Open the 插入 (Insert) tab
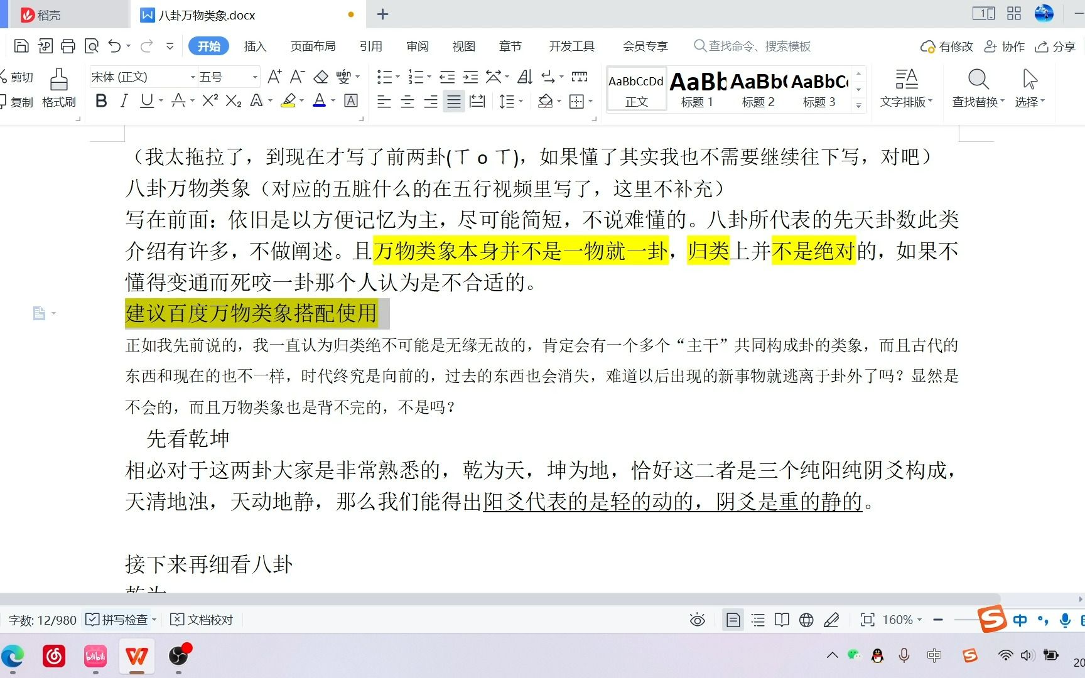Screen dimensions: 1085x678 point(255,46)
